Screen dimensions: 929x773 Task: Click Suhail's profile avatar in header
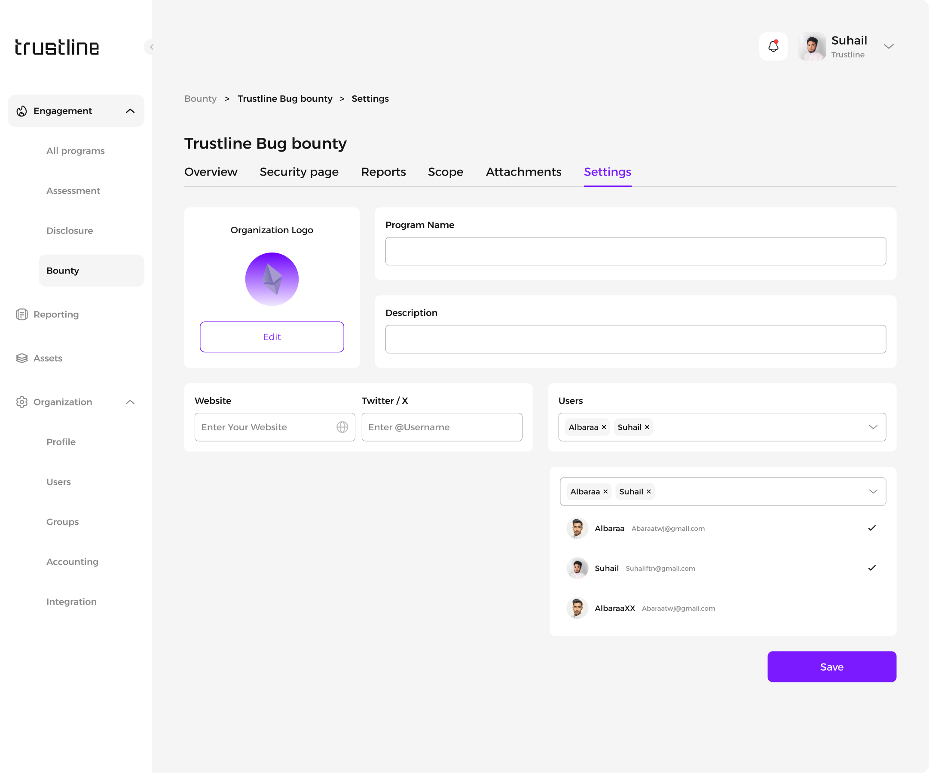click(811, 46)
